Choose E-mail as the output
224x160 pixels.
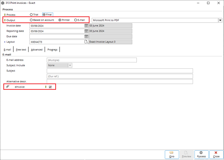(x=80, y=20)
